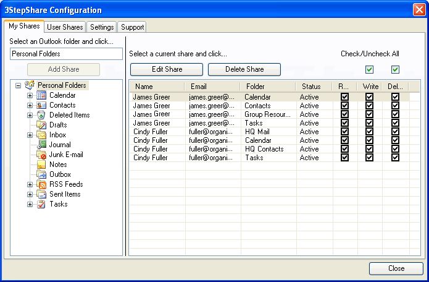429x282 pixels.
Task: Sort shares by the Email column header
Action: tap(212, 87)
